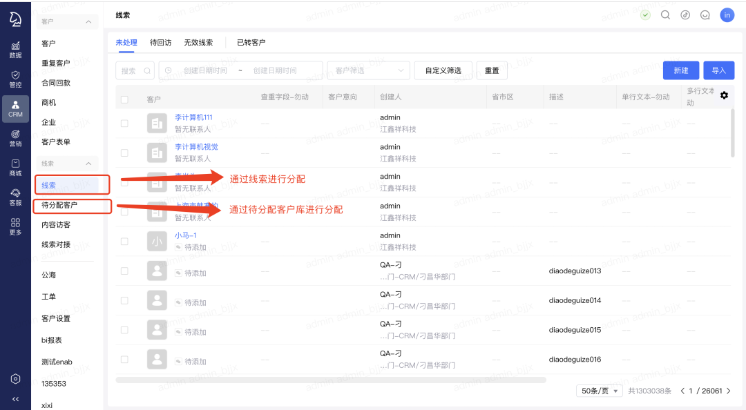Collapse the 线索 section in side menu

pyautogui.click(x=88, y=164)
